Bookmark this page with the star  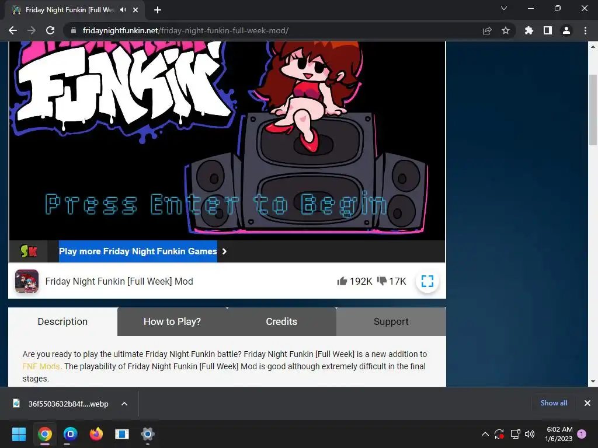(x=506, y=30)
